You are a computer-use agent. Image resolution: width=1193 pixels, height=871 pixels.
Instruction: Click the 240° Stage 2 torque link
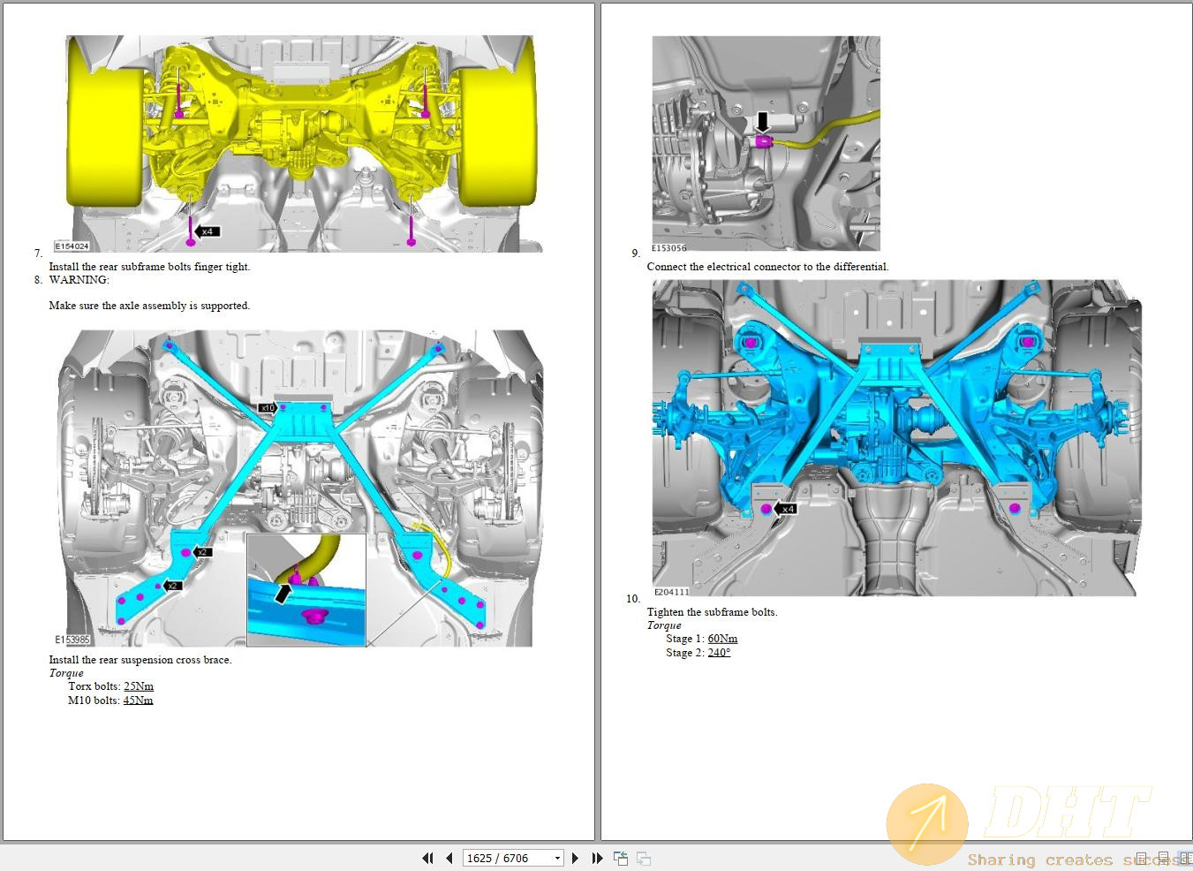click(719, 653)
